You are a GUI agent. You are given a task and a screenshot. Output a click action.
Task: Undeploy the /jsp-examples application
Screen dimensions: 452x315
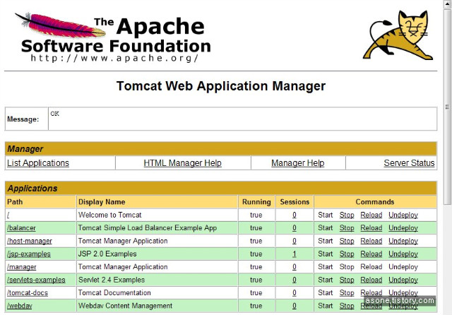point(403,254)
